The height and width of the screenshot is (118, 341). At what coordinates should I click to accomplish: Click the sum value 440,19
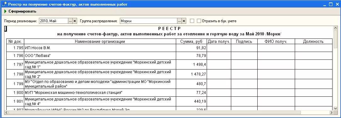(x=191, y=101)
